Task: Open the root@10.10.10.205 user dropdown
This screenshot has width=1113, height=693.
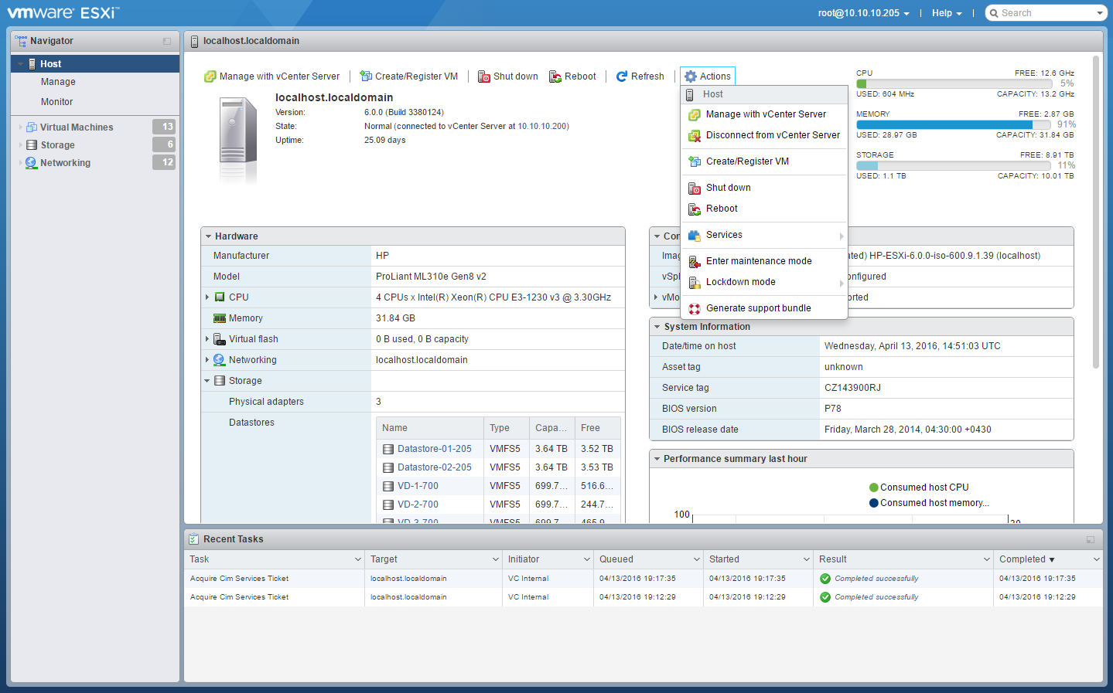Action: point(863,13)
